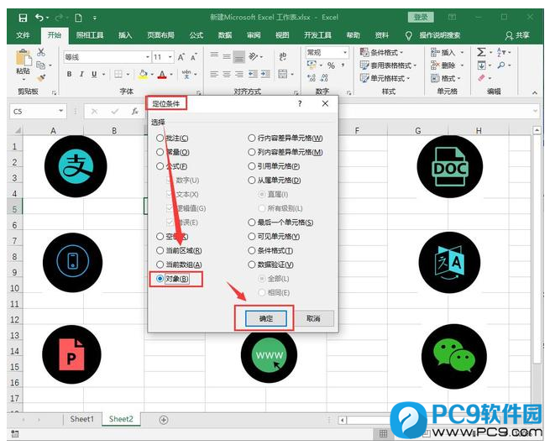
Task: Click the Sort and filter icon
Action: tap(501, 52)
